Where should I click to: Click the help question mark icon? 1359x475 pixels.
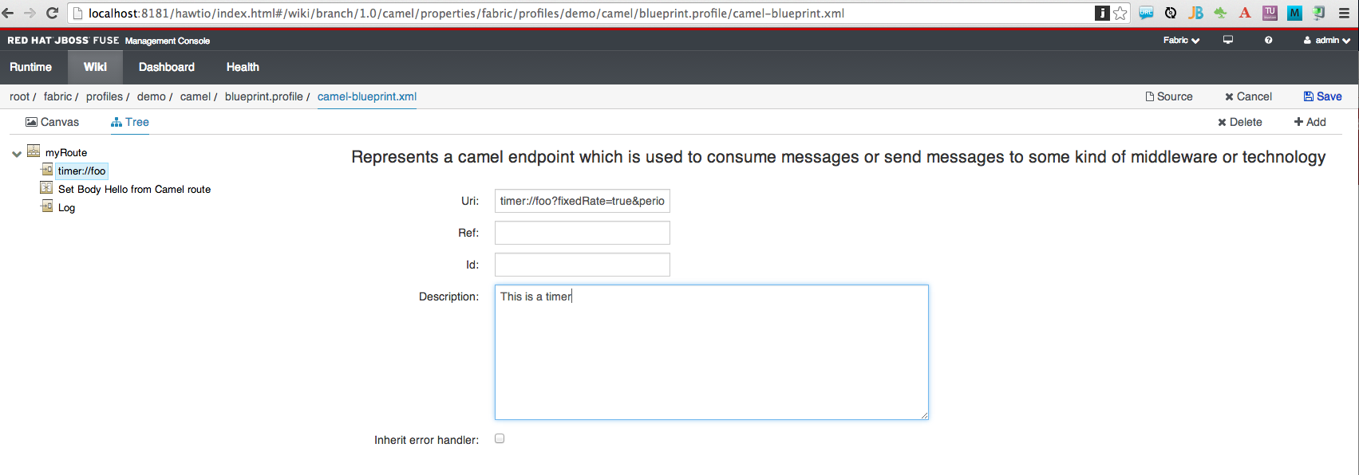1268,40
